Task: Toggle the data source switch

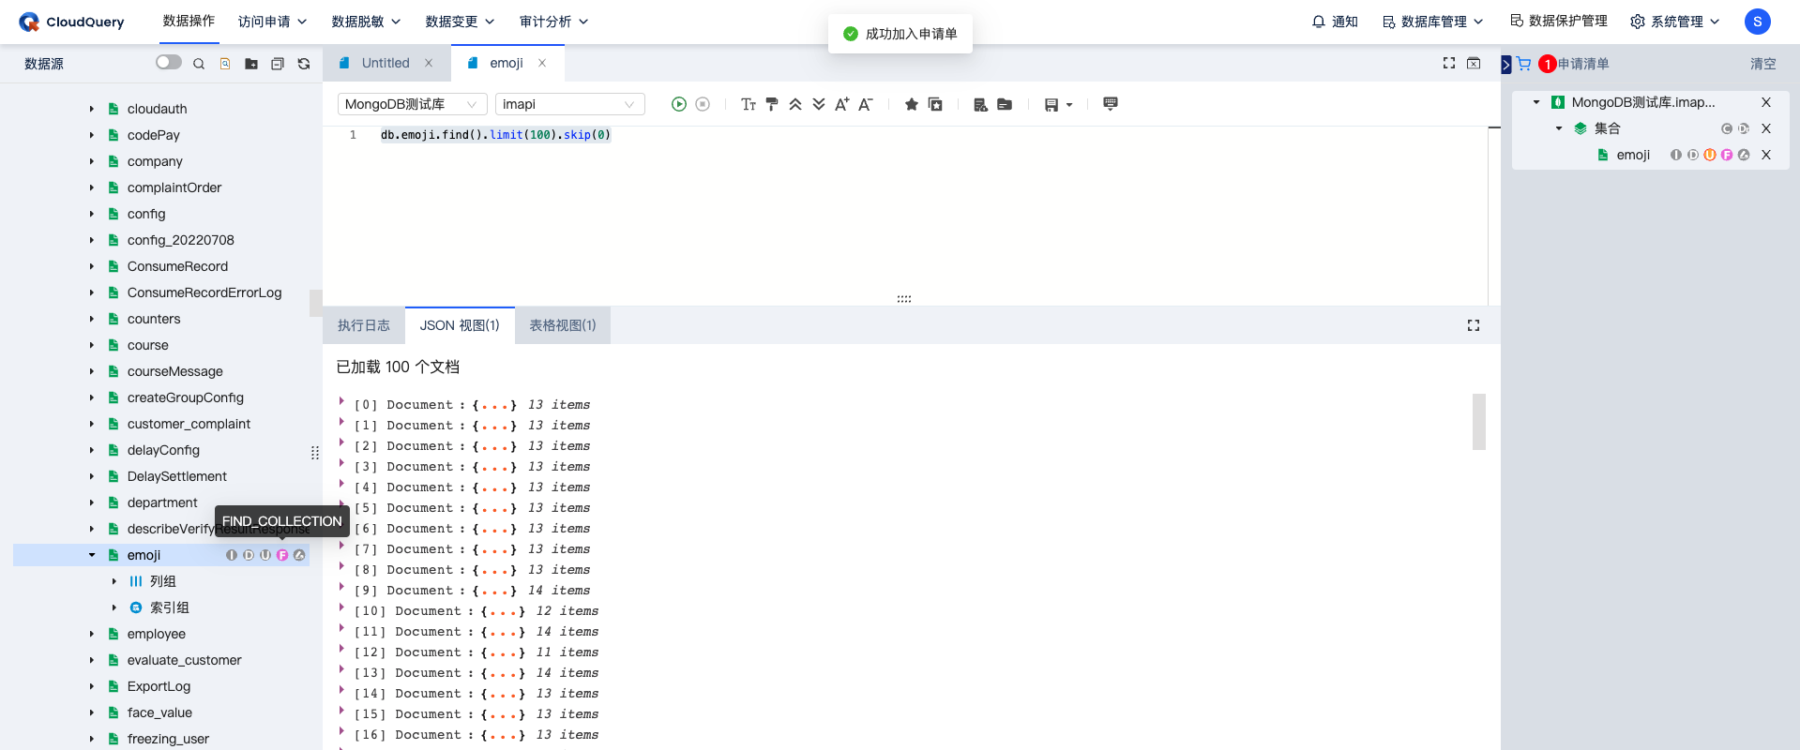Action: tap(169, 62)
